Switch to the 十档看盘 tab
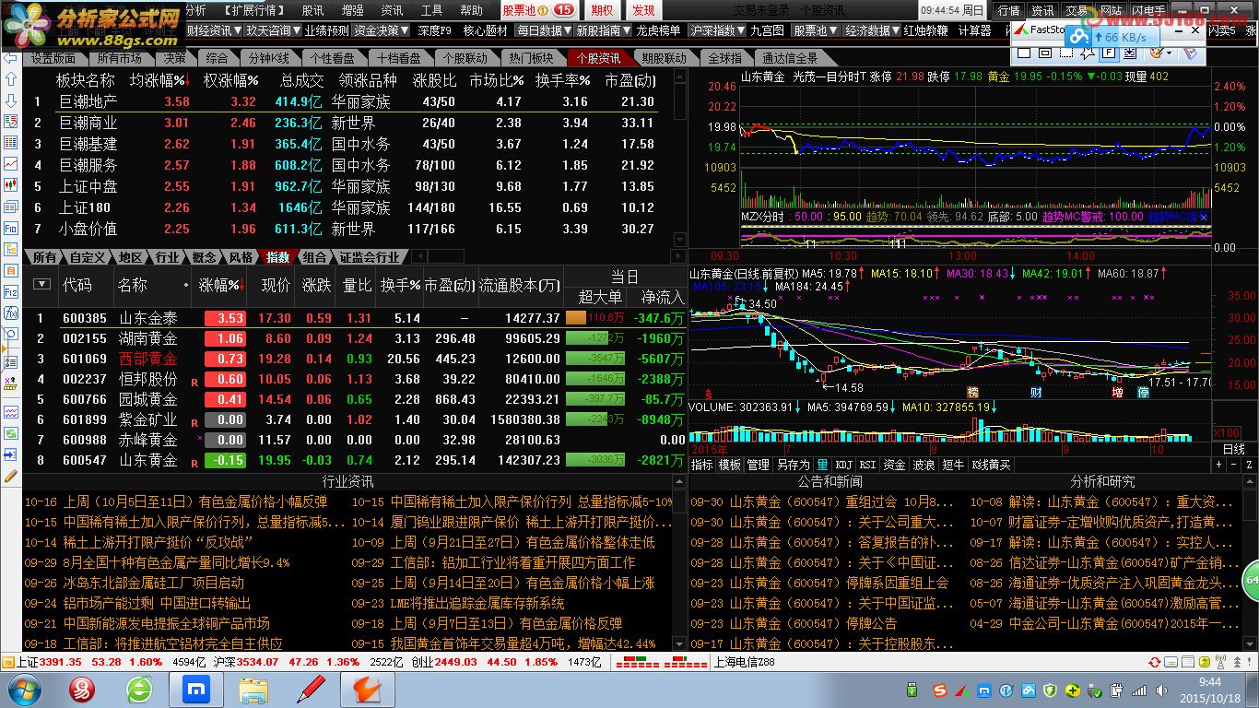The image size is (1259, 708). tap(399, 58)
